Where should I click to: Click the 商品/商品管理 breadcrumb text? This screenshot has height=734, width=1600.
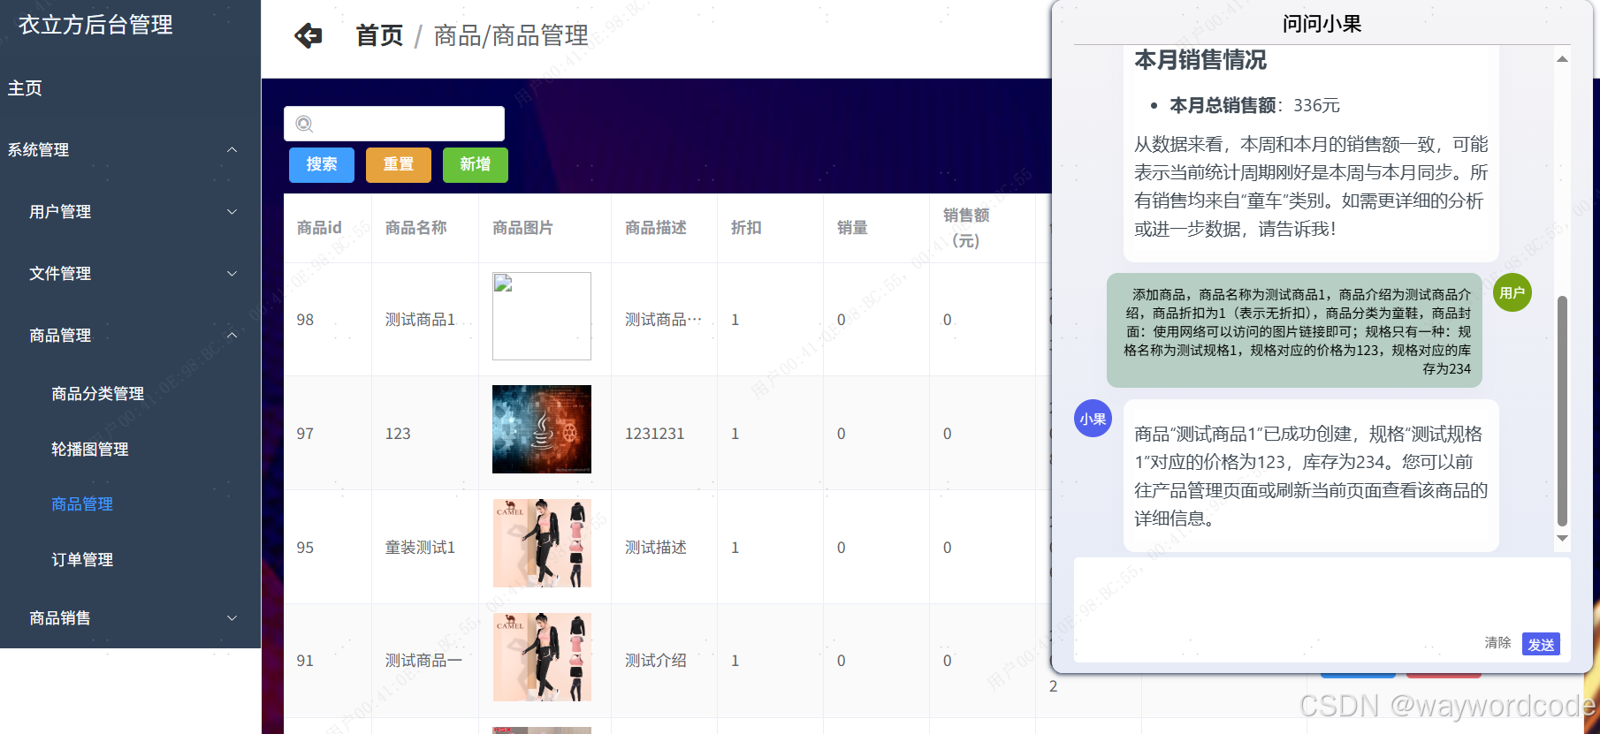pos(511,36)
